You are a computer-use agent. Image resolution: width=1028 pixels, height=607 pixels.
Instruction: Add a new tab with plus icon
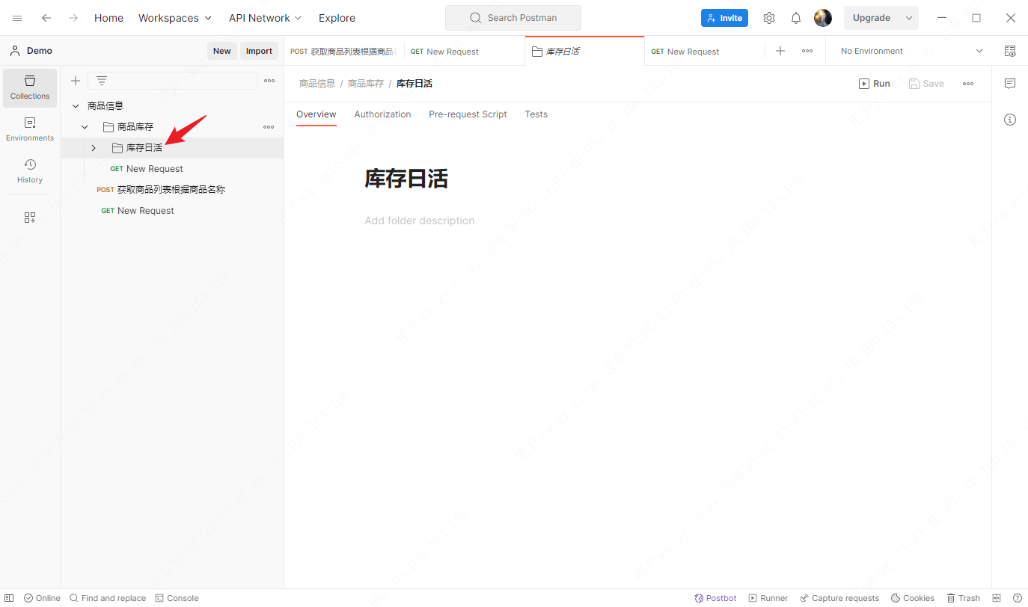click(x=780, y=51)
